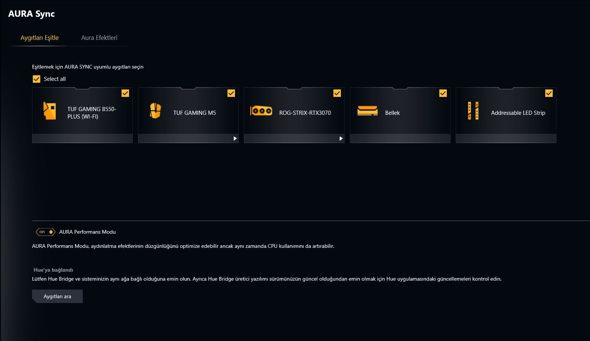Select the TUF GAMING M5 label

195,113
